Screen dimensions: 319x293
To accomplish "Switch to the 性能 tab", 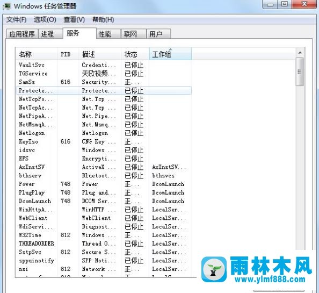I will 108,34.
